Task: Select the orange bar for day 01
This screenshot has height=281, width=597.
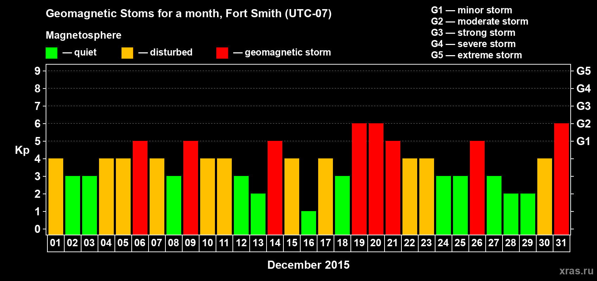Action: pyautogui.click(x=56, y=196)
